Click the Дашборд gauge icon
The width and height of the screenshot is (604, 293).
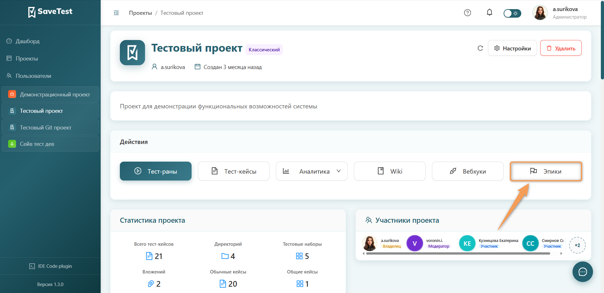point(9,41)
